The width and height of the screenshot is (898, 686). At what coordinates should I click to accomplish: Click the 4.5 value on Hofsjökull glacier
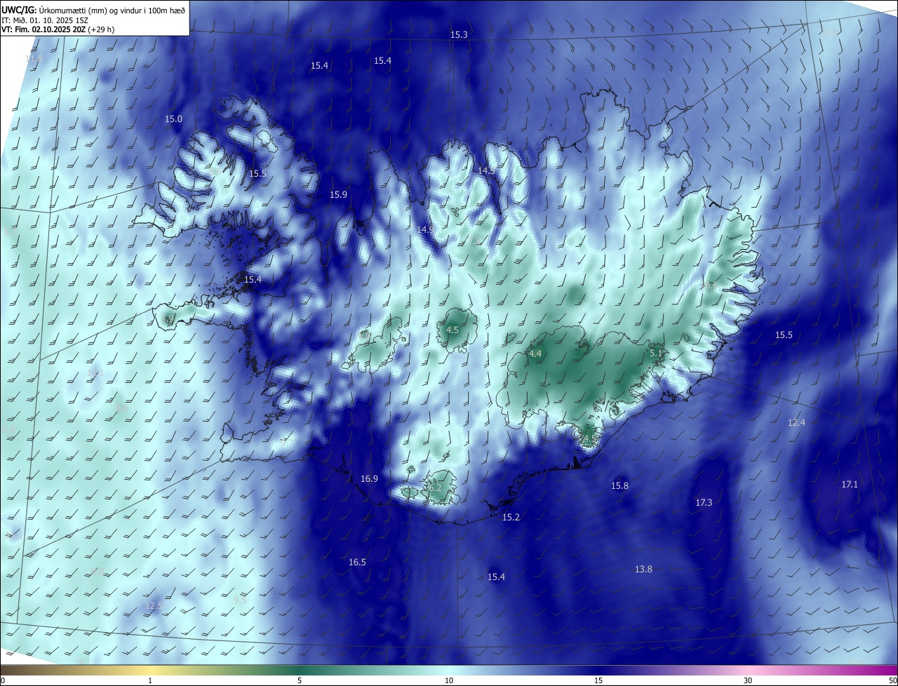453,330
